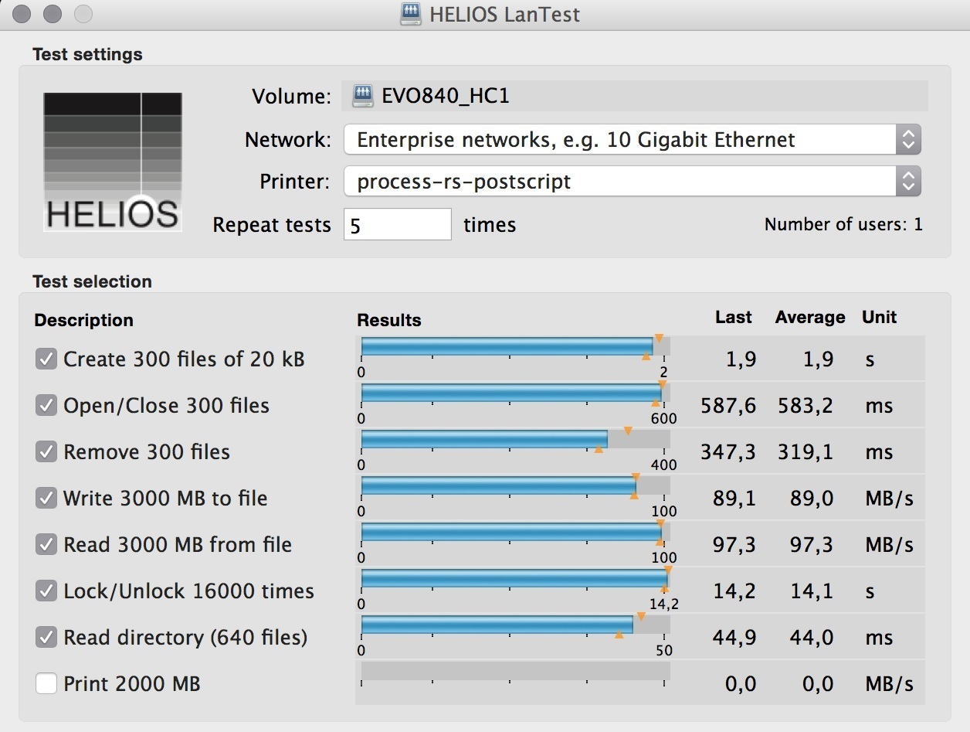
Task: Open the Printer selection dropdown
Action: pyautogui.click(x=633, y=182)
